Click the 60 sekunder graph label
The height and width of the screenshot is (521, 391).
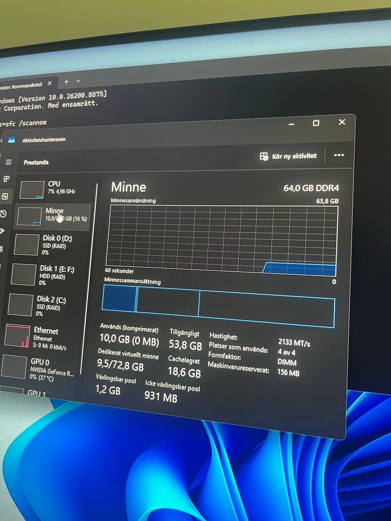[119, 271]
